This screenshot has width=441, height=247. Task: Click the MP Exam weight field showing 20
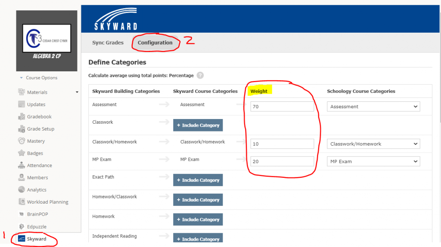(282, 162)
